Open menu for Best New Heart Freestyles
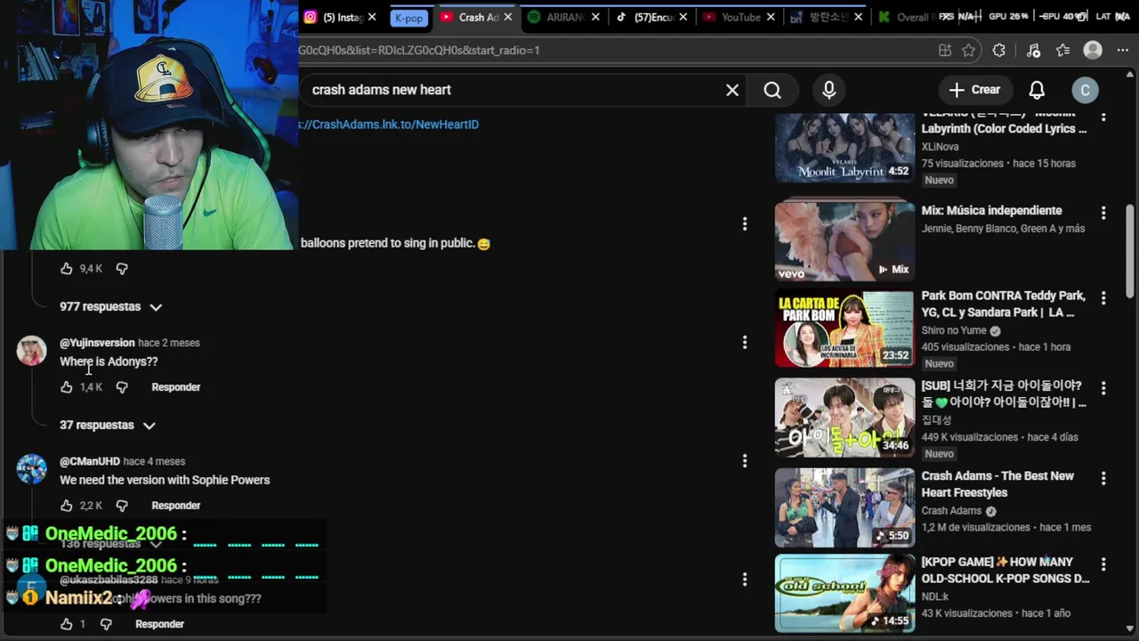This screenshot has width=1139, height=641. pos(1103,478)
